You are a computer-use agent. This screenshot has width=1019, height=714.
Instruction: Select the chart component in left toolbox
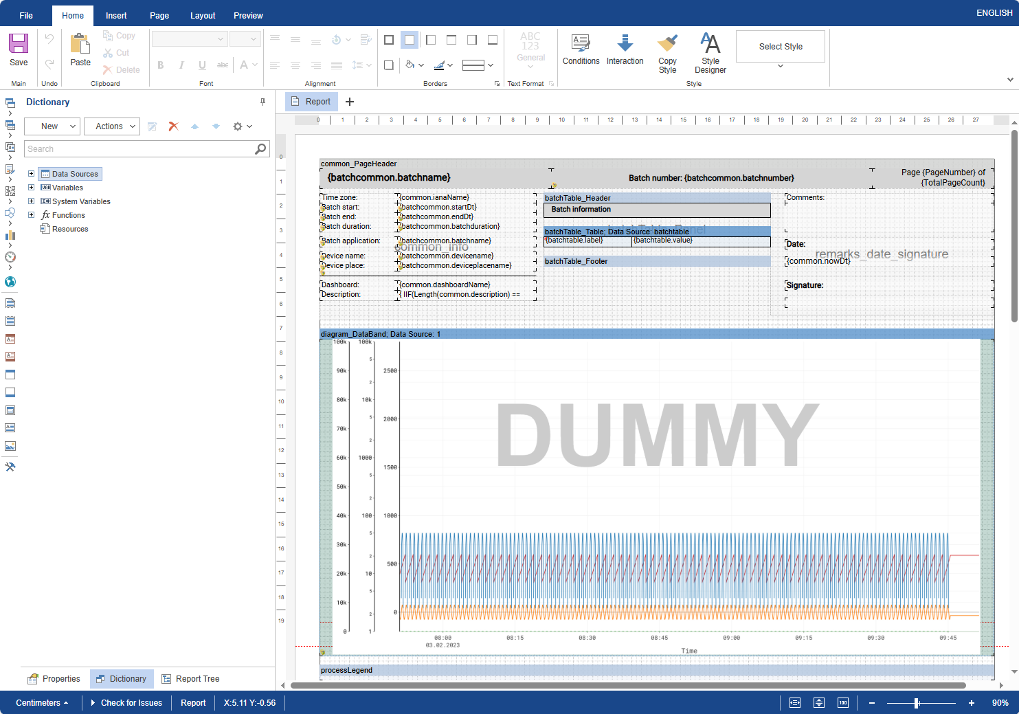click(10, 235)
